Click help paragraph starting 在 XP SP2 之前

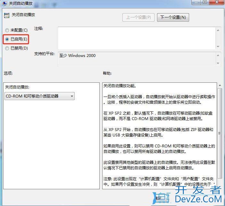pyautogui.click(x=158, y=116)
